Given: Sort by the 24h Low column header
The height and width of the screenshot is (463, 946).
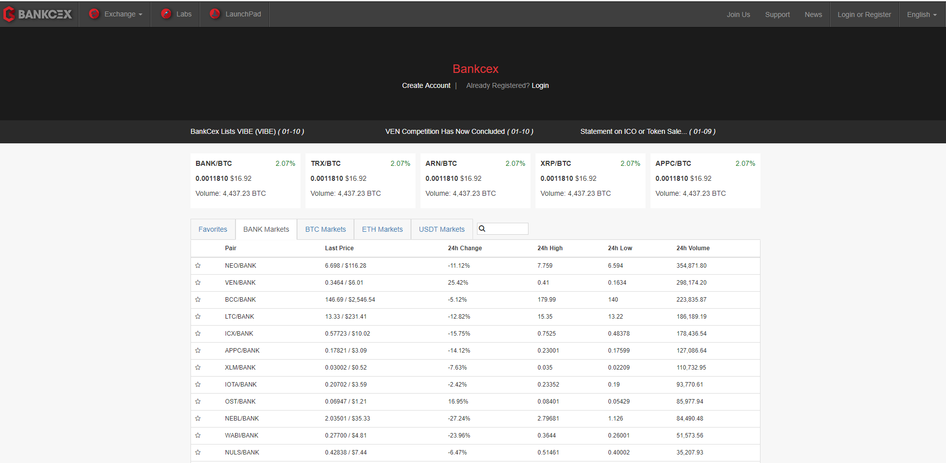Looking at the screenshot, I should [x=620, y=248].
